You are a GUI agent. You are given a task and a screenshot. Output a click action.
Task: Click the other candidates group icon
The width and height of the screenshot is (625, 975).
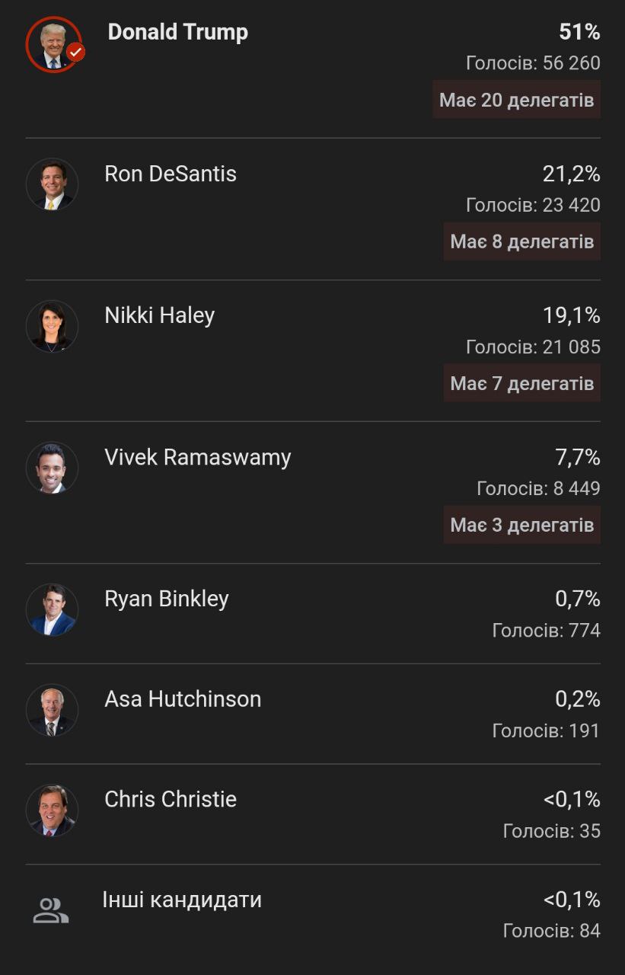point(51,911)
